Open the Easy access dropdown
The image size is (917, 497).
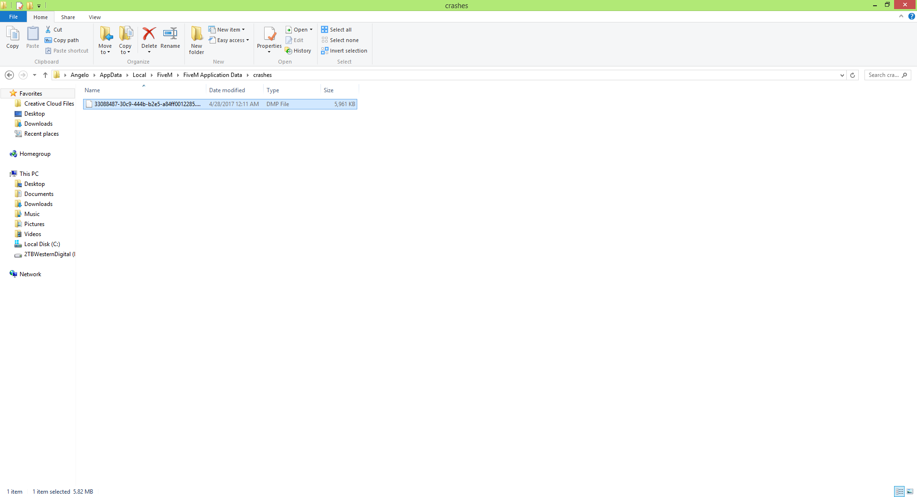coord(229,40)
